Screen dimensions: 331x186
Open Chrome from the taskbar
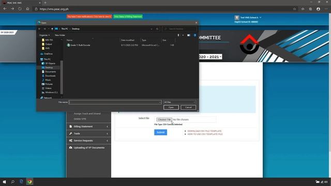29,182
